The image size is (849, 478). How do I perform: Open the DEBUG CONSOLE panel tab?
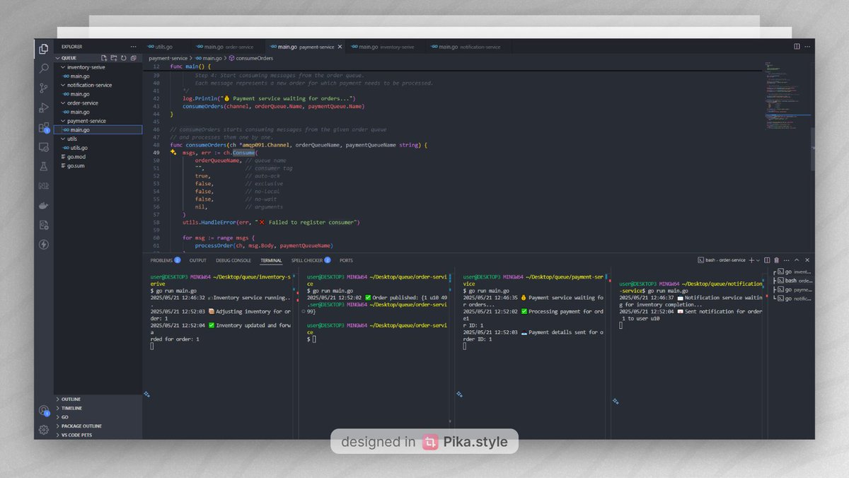[x=233, y=260]
